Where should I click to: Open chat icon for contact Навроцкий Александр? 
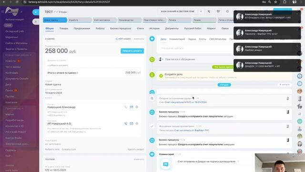click(137, 107)
